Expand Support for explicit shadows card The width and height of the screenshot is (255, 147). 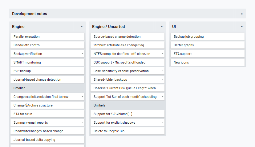pyautogui.click(x=162, y=122)
